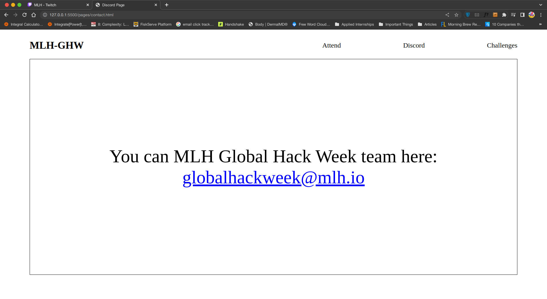Open the Chrome profile avatar

point(532,15)
